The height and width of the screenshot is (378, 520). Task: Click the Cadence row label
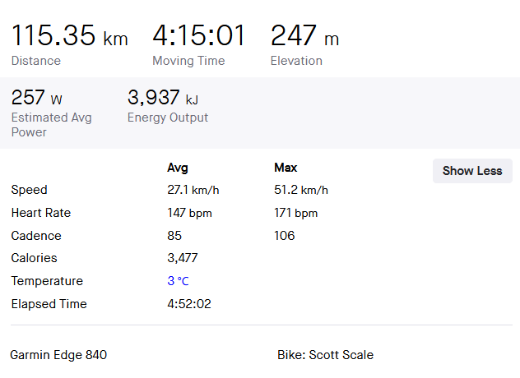(36, 236)
